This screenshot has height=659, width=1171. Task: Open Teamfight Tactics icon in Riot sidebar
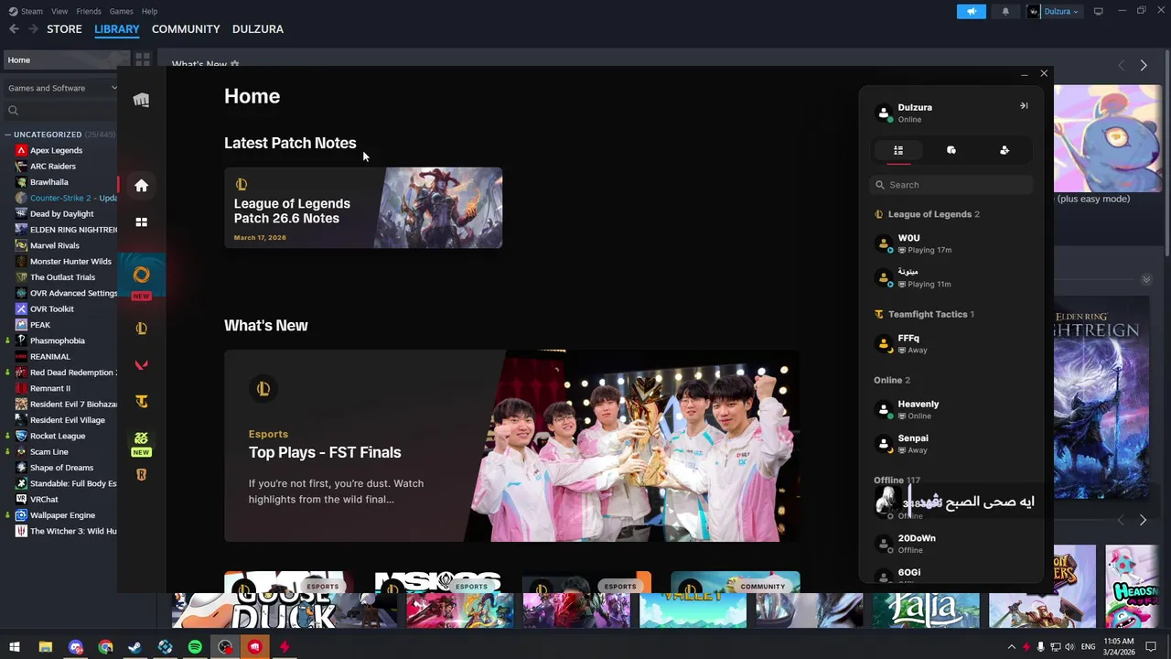[x=141, y=402]
